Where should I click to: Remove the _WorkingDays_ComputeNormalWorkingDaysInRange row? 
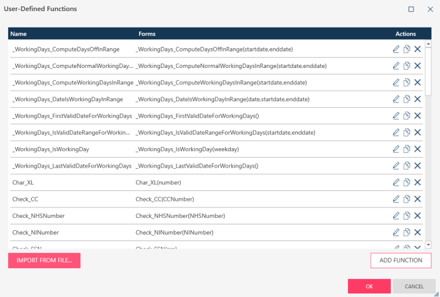pyautogui.click(x=418, y=66)
